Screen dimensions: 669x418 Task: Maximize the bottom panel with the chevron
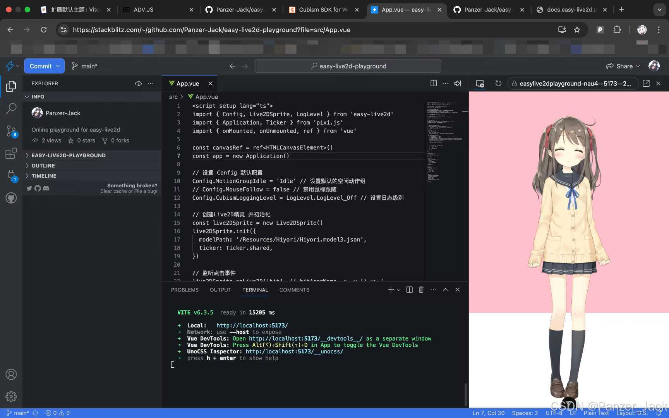pyautogui.click(x=445, y=290)
